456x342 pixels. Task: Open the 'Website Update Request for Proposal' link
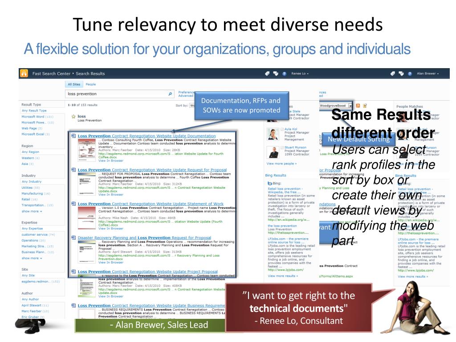152,170
